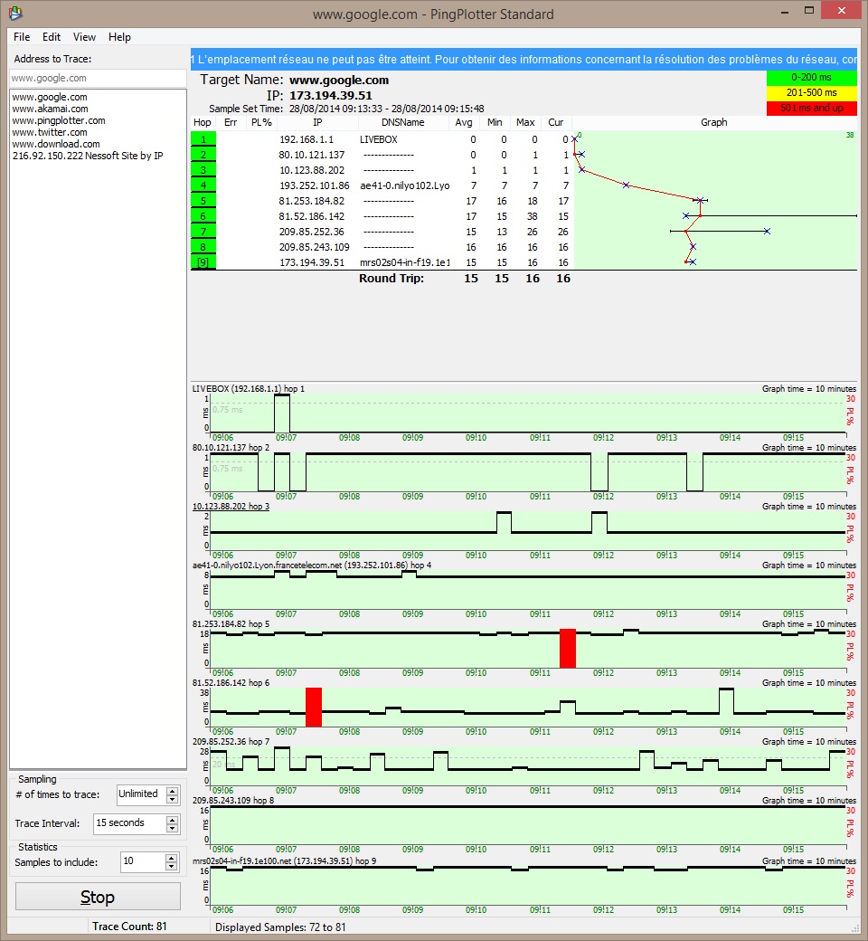The width and height of the screenshot is (868, 941).
Task: Click the Stop button
Action: tap(98, 897)
